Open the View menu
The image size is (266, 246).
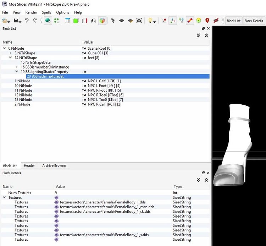tap(16, 12)
